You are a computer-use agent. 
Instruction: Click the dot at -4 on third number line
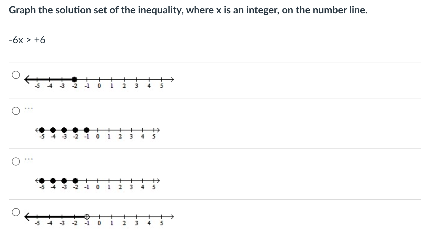tap(52, 180)
